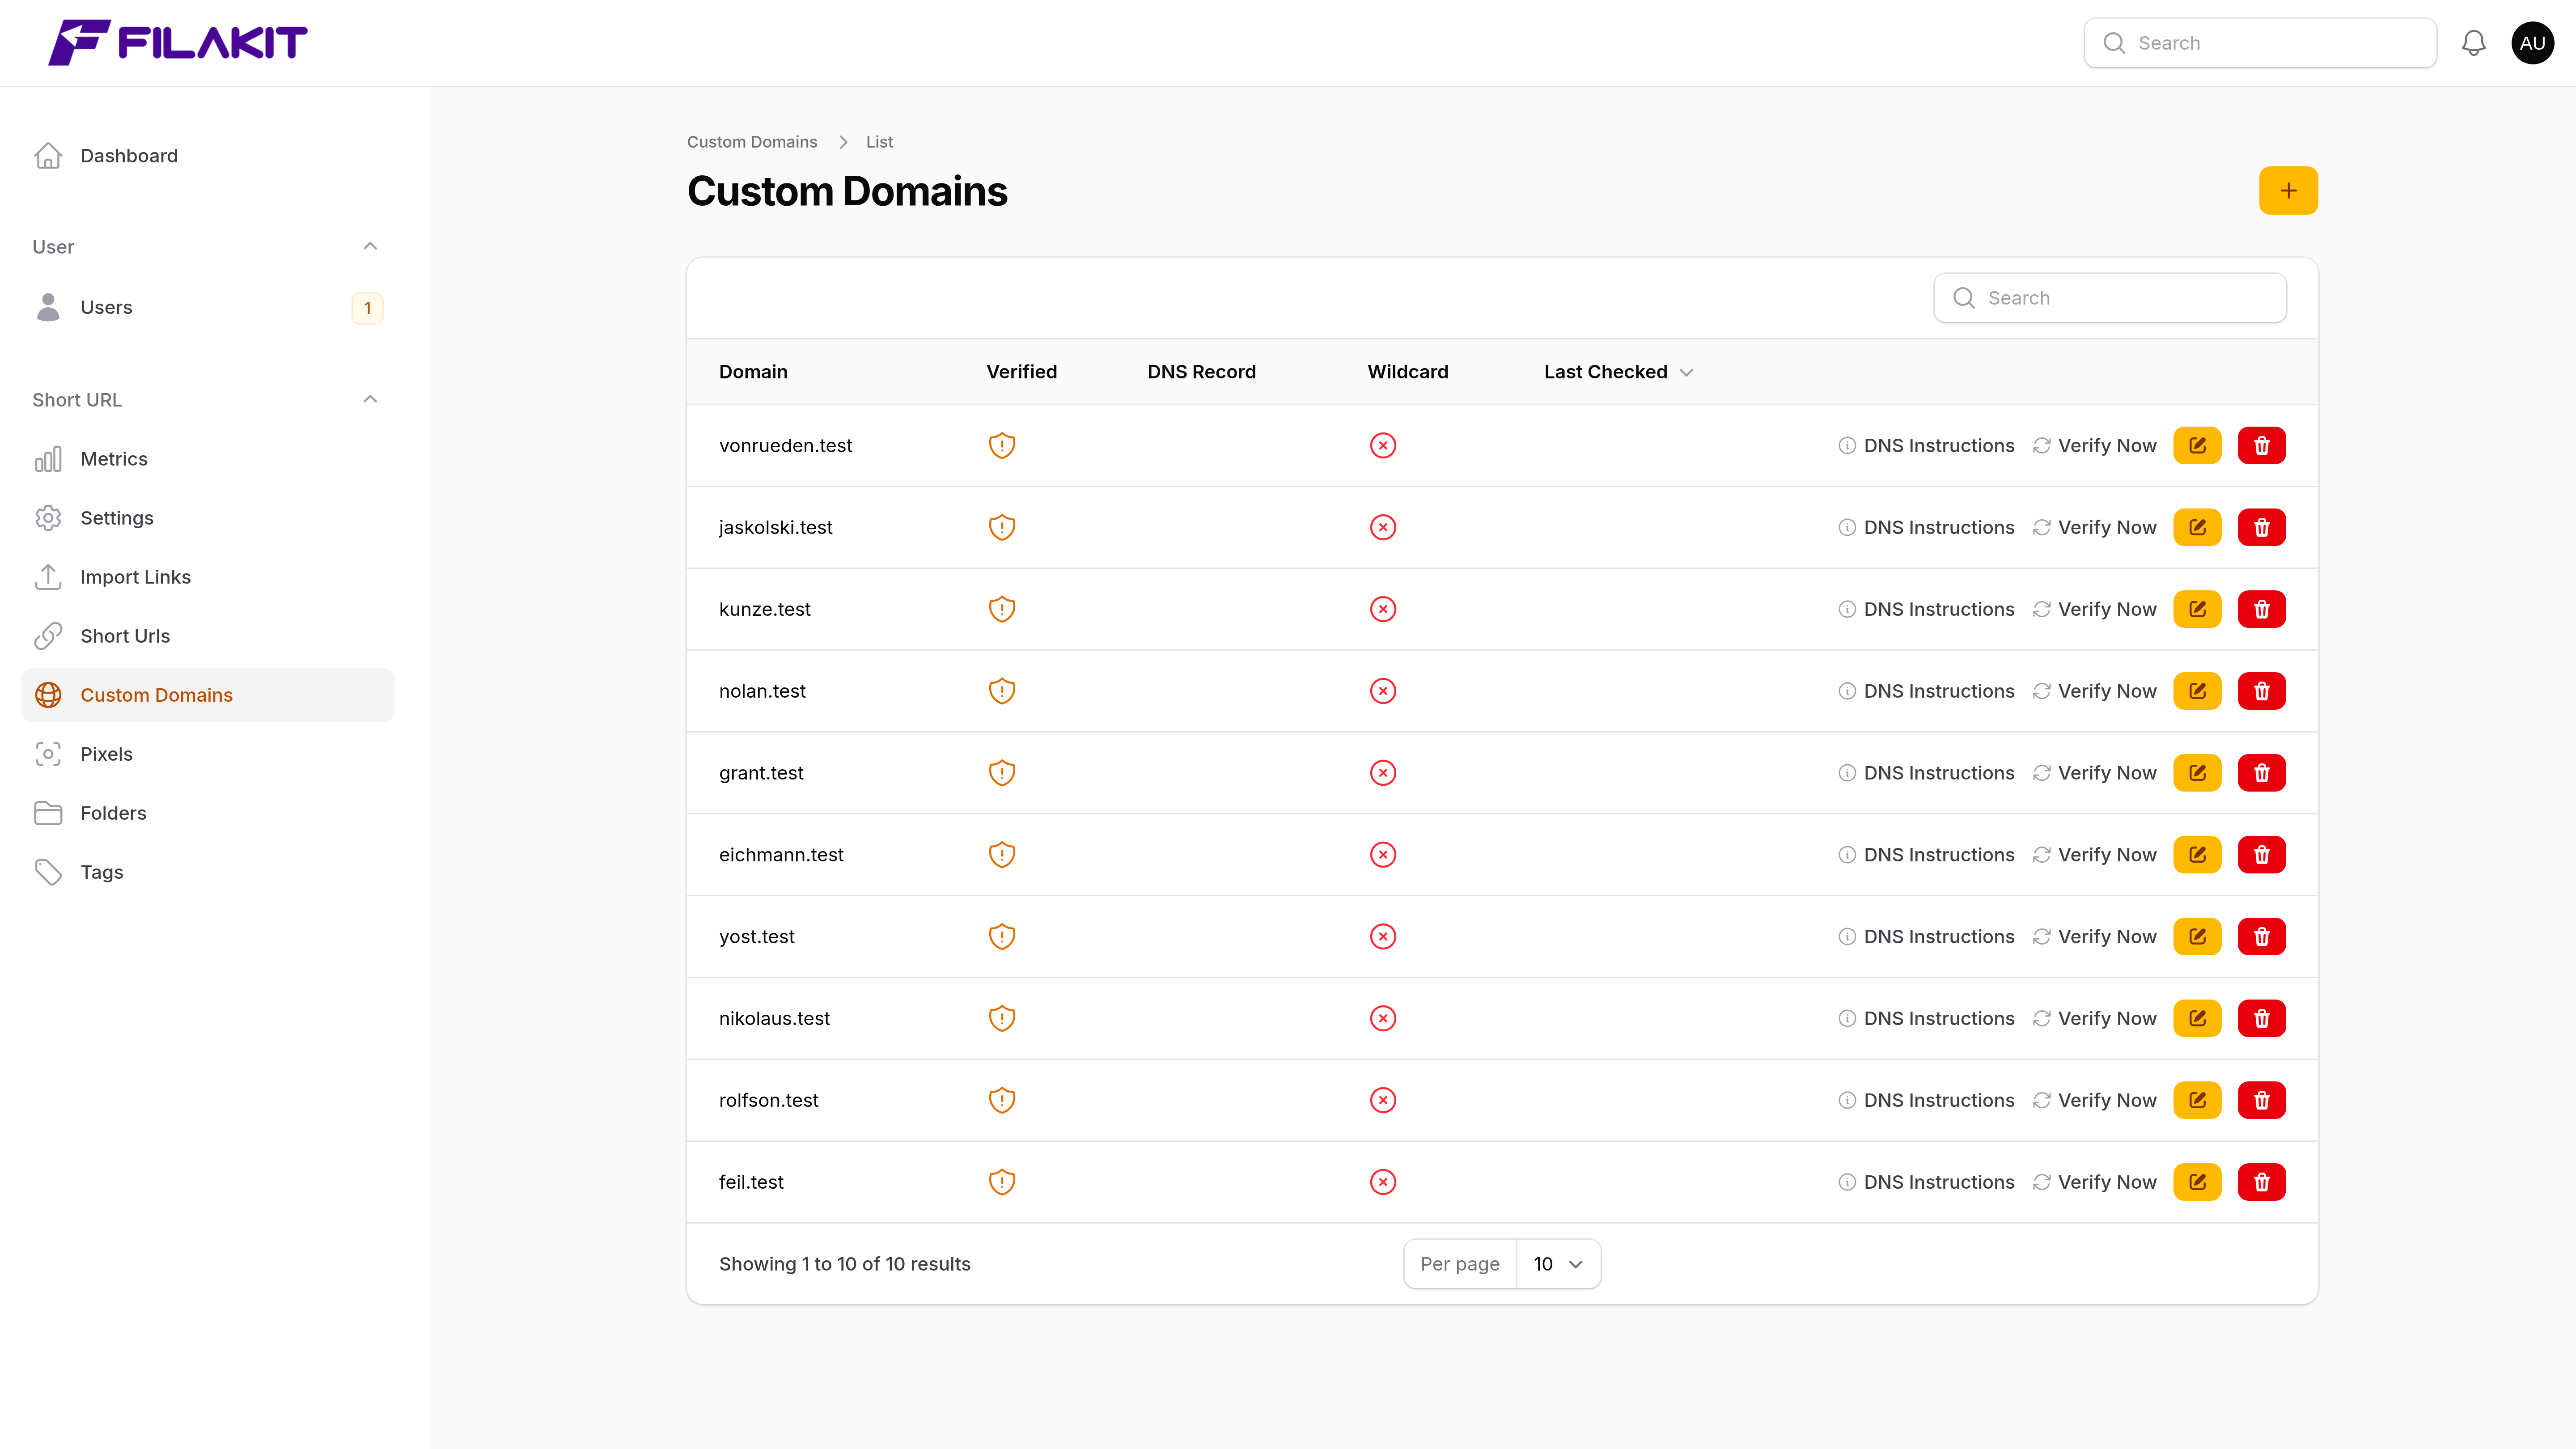Open Tags in sidebar

(208, 872)
